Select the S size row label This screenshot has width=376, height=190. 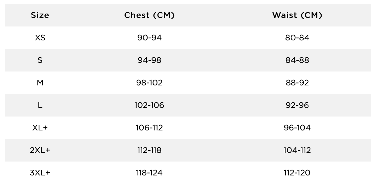[40, 60]
